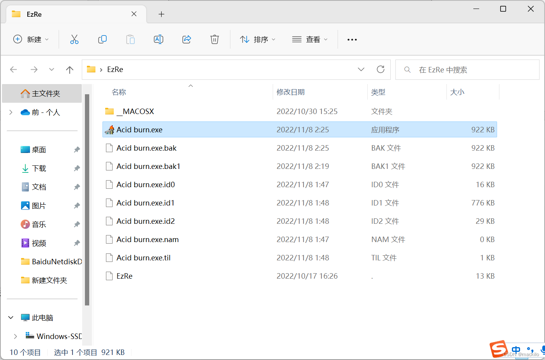Click the pin icon beside 下载
The height and width of the screenshot is (360, 545).
tap(77, 169)
